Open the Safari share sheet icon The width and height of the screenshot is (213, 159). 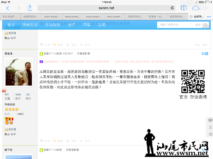[30, 8]
